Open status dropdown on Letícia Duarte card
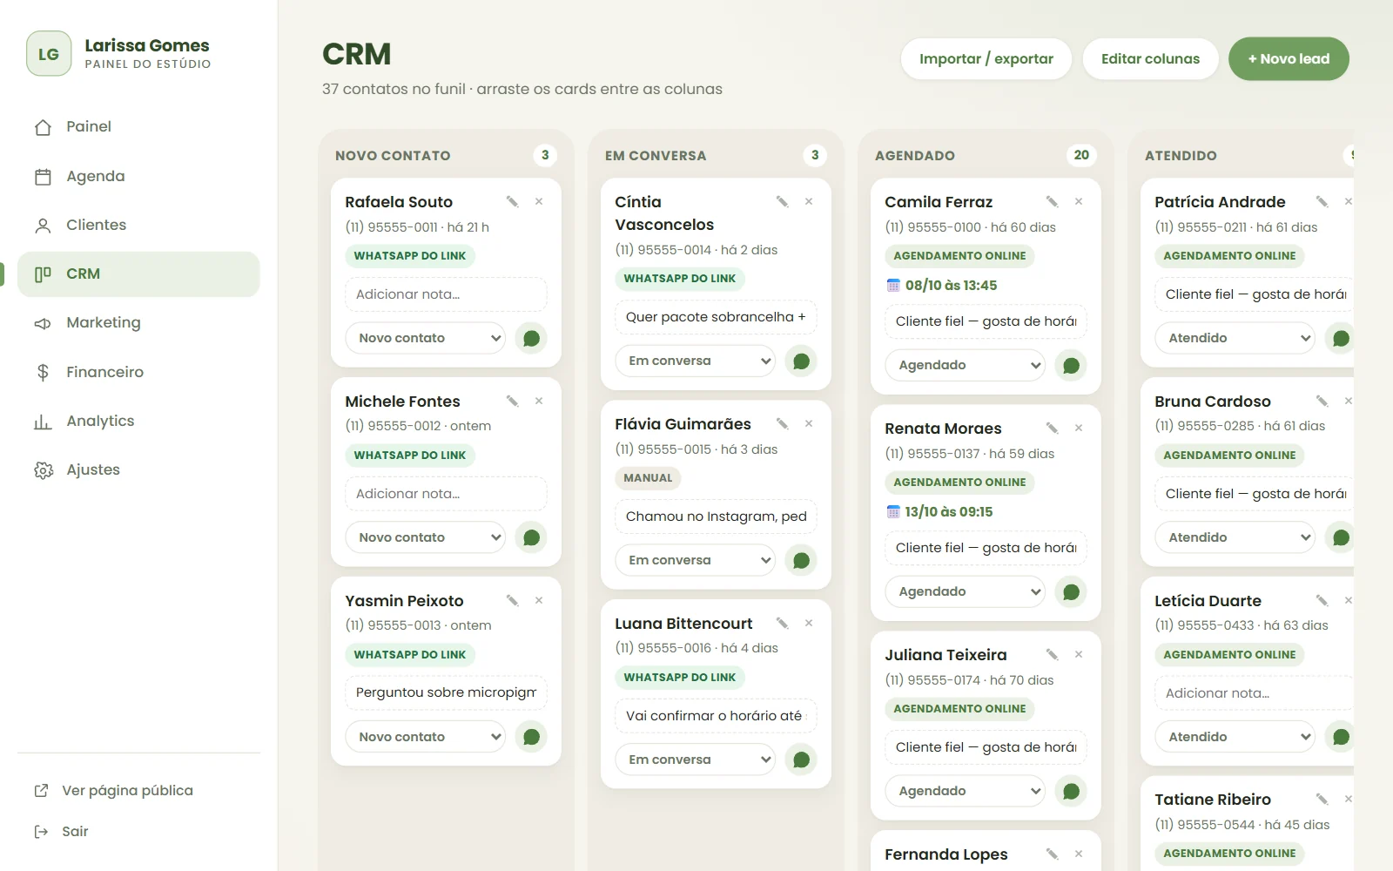Viewport: 1393px width, 871px height. point(1235,737)
